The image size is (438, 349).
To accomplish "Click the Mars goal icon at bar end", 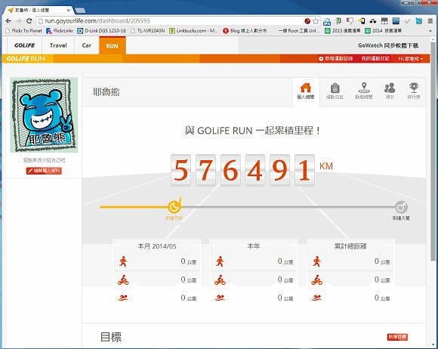I will (401, 207).
